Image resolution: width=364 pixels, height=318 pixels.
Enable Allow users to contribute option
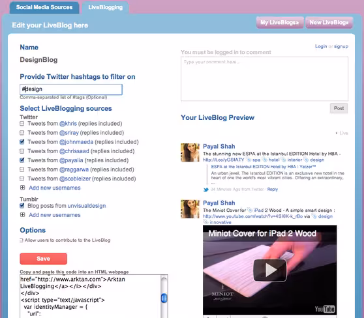click(x=22, y=240)
